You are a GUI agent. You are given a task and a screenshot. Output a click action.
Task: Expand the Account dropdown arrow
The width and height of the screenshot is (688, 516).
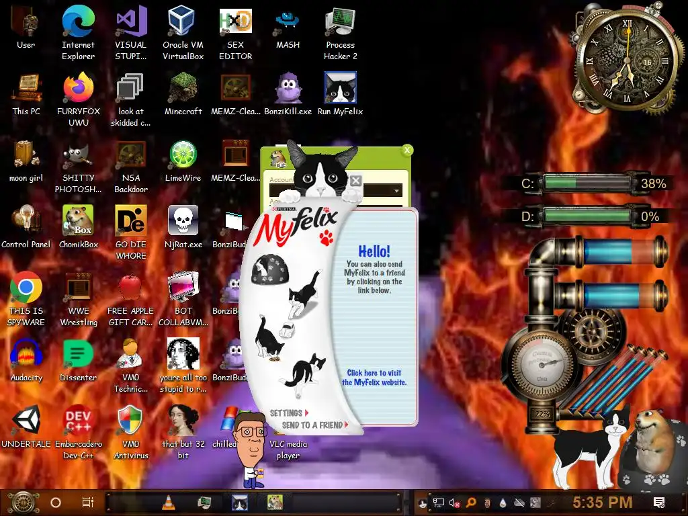[x=396, y=190]
